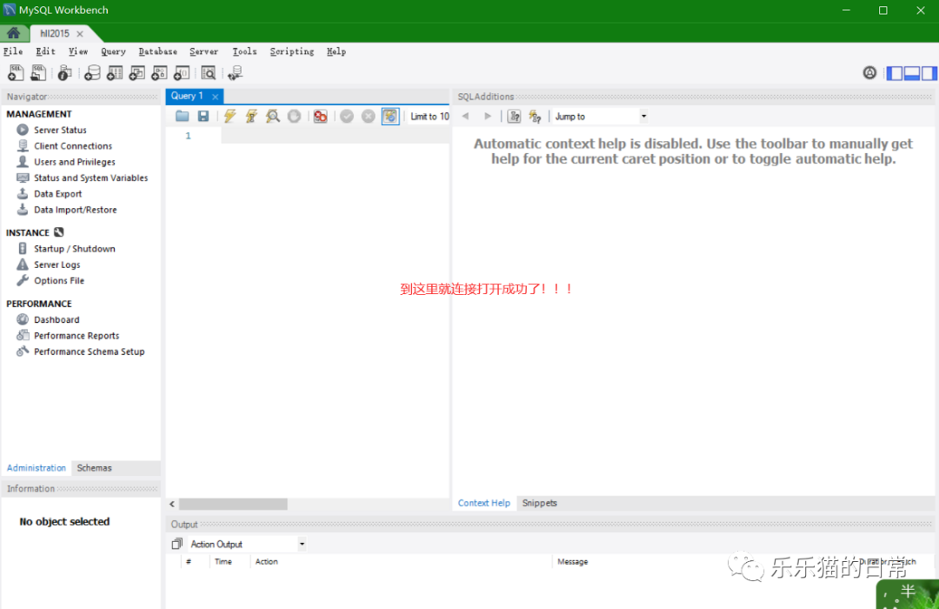Click the query editor horizontal scrollbar
Image resolution: width=939 pixels, height=609 pixels.
point(233,504)
